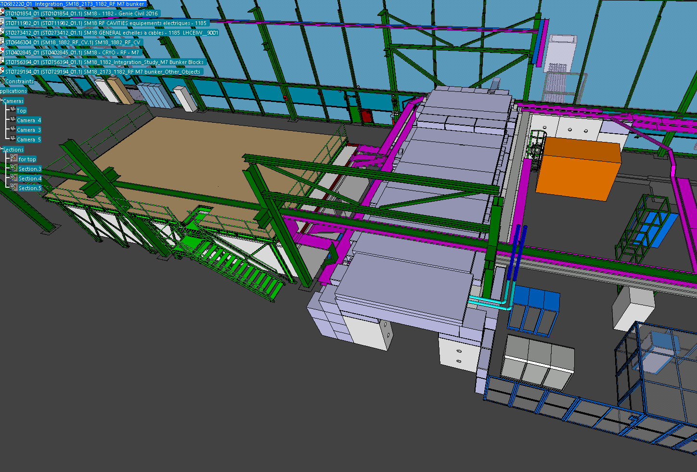
Task: Click the icon next to Camera 4
Action: point(13,120)
